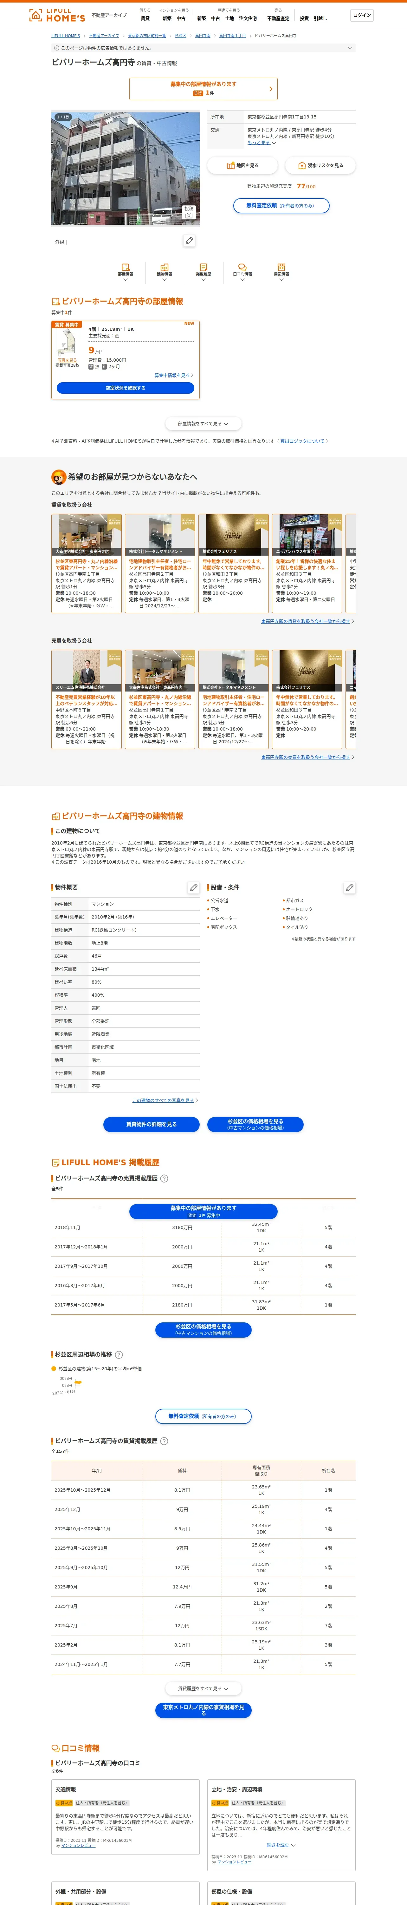Click 募集中の部屋情報があります blue banner in 売買履歴
The height and width of the screenshot is (1905, 407).
[x=203, y=1211]
